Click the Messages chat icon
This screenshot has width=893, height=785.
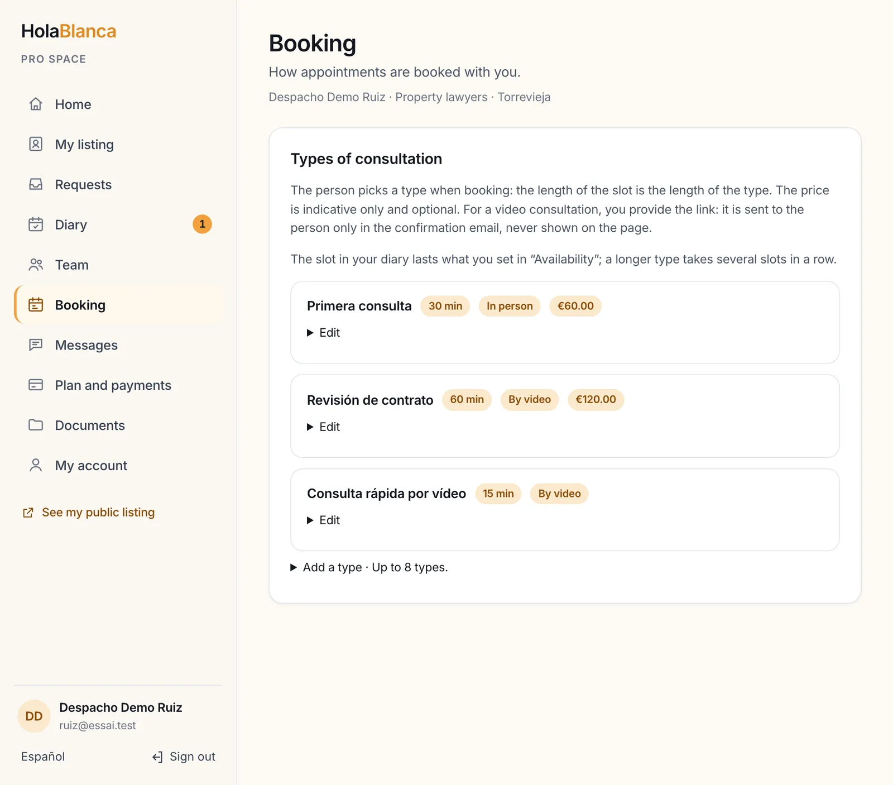(x=36, y=345)
